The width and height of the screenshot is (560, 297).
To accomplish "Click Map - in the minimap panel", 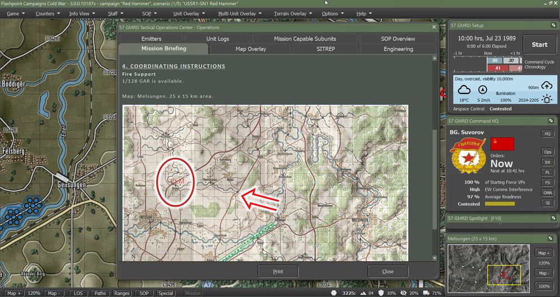I will click(x=544, y=273).
